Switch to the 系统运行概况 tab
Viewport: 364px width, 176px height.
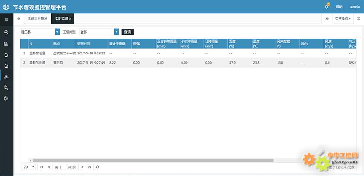coord(38,19)
